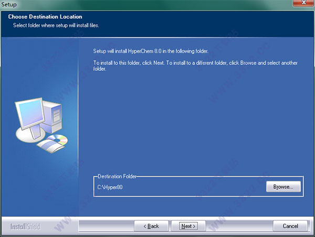Screen dimensions: 315x237
Task: Click the C:\Hyper80 destination path text
Action: click(110, 187)
